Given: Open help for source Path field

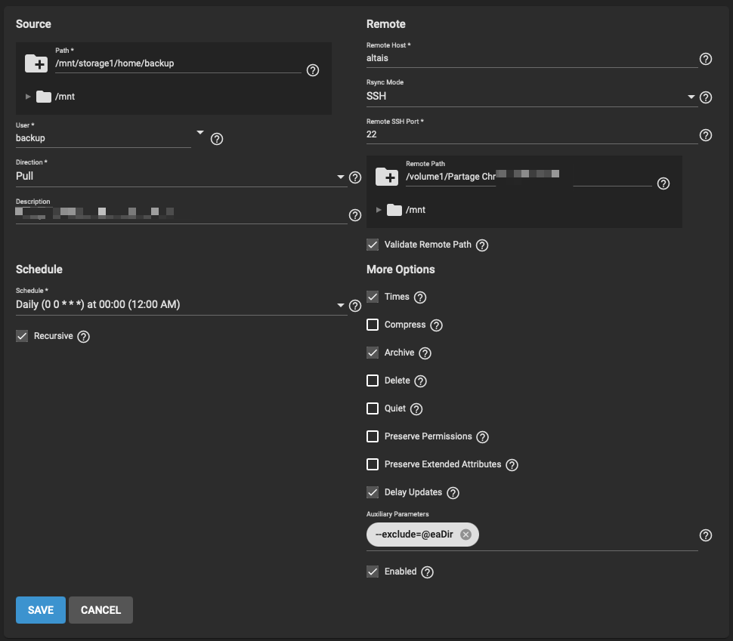Looking at the screenshot, I should click(313, 70).
